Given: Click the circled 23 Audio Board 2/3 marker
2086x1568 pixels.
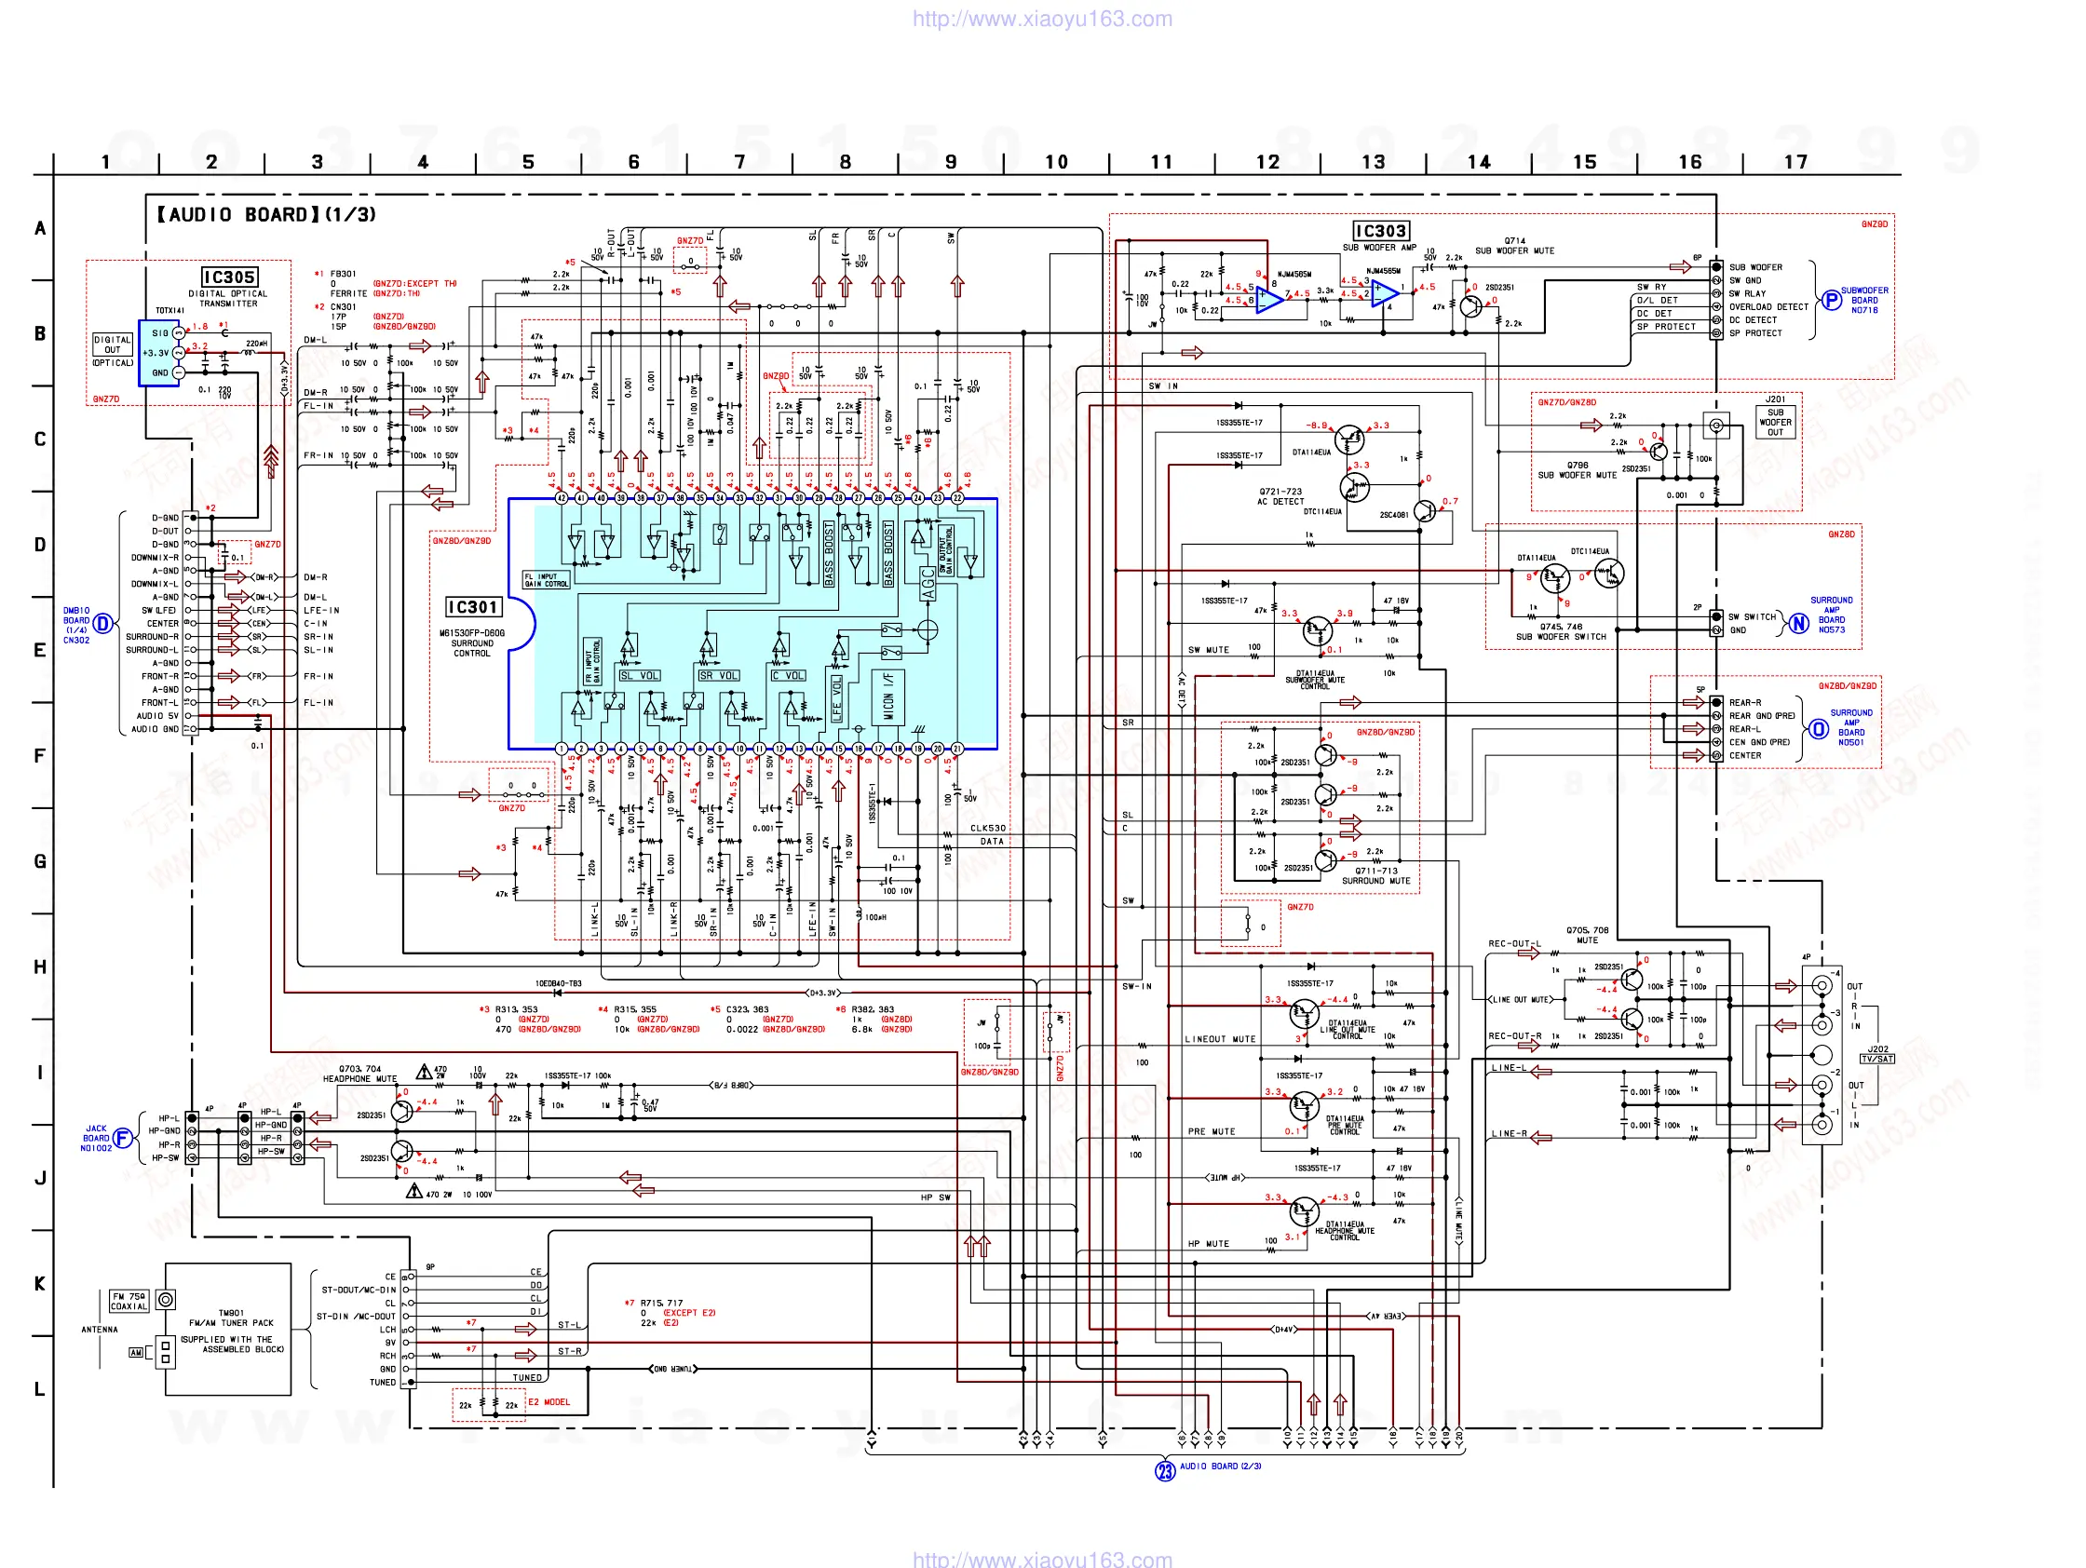Looking at the screenshot, I should 1166,1470.
